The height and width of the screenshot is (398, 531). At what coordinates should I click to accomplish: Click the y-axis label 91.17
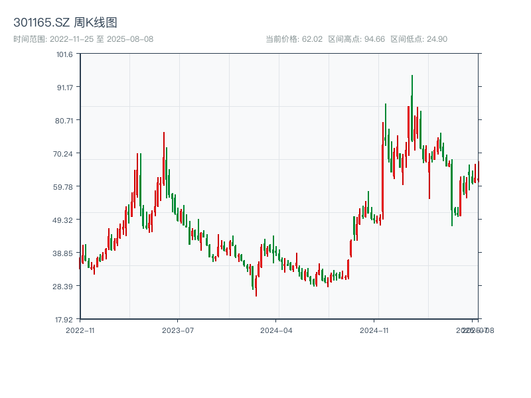[x=65, y=88]
